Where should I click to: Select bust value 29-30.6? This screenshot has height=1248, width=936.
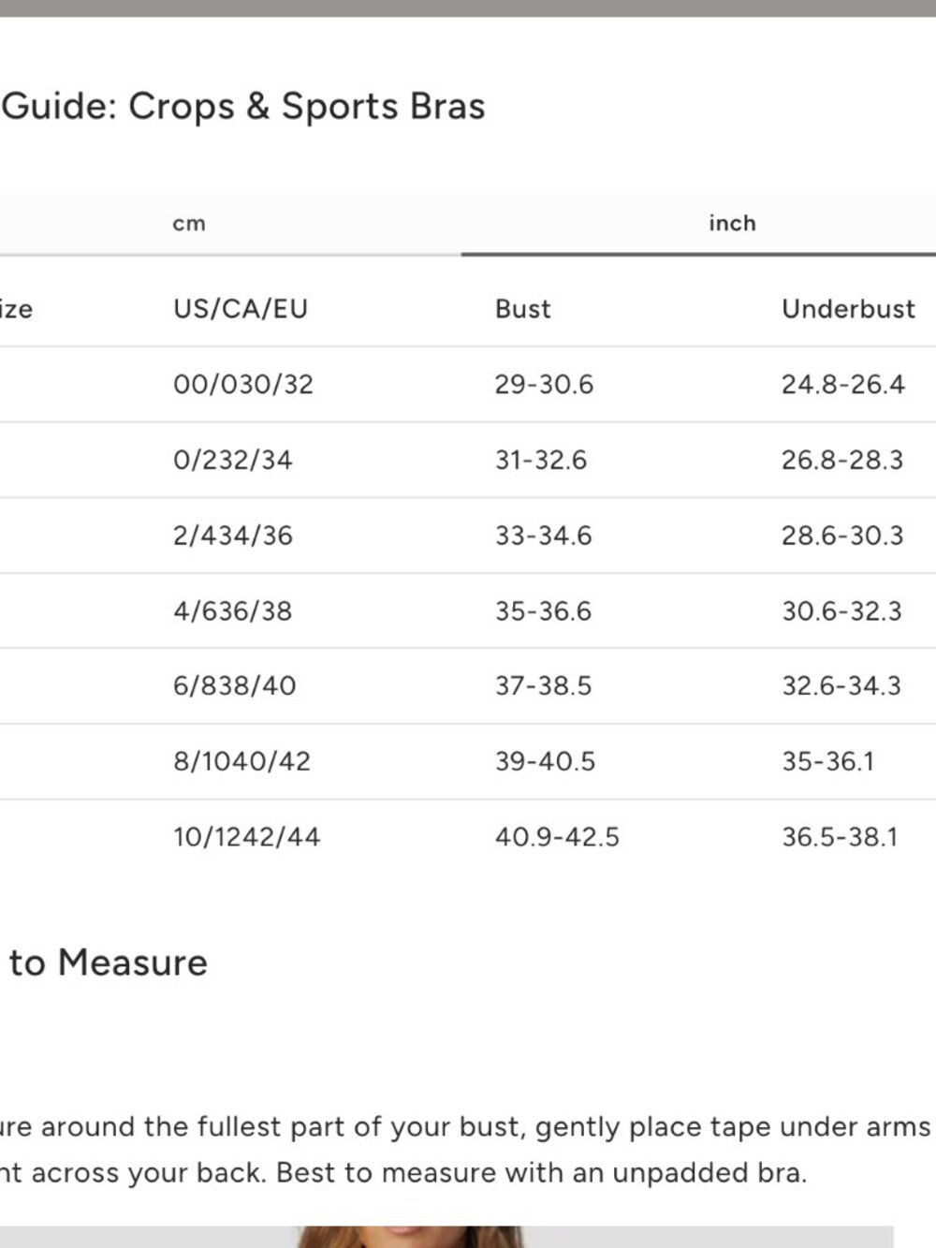(544, 385)
